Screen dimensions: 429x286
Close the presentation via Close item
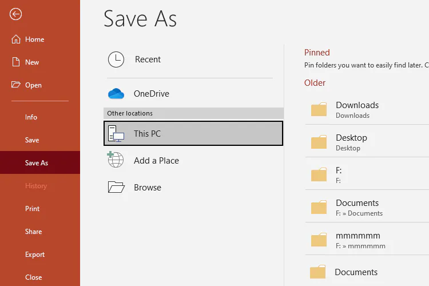click(33, 277)
